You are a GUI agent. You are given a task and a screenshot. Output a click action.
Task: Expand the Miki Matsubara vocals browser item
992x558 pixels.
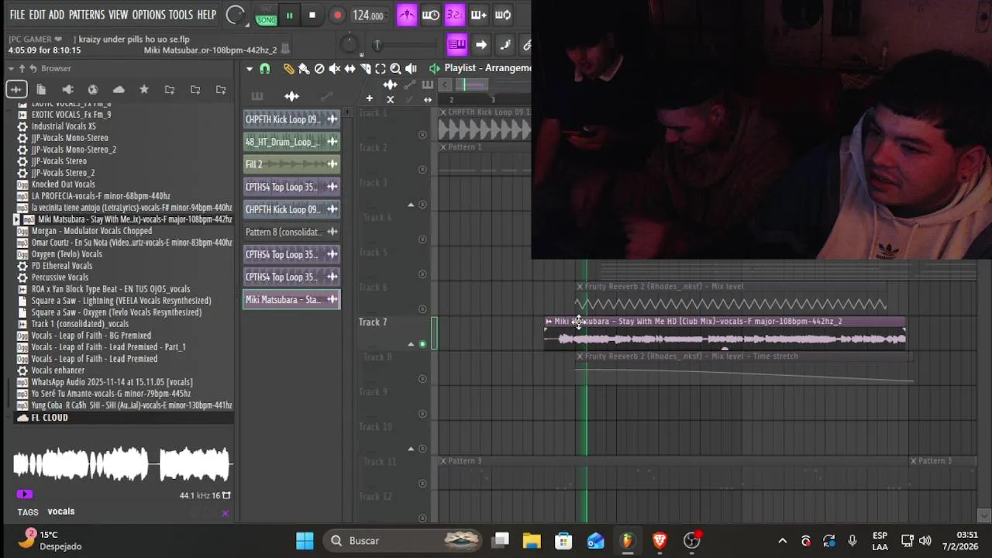point(17,219)
